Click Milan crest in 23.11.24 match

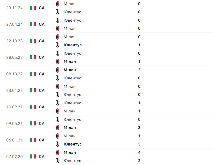click(x=57, y=4)
